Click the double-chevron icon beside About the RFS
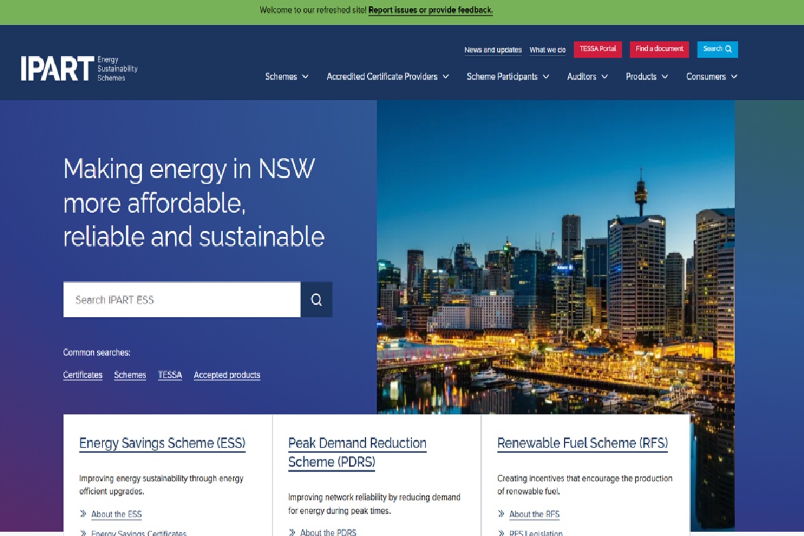804x536 pixels. point(501,514)
